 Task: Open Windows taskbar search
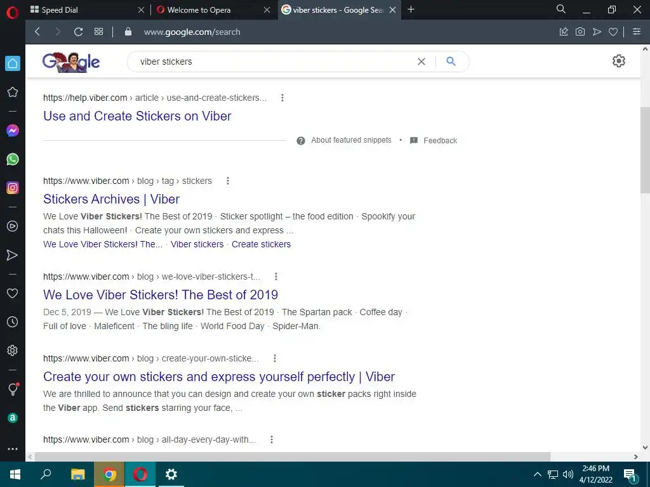tap(46, 474)
